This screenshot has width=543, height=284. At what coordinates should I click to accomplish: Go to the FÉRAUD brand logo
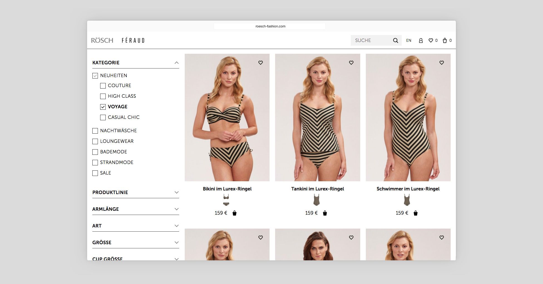tap(133, 40)
